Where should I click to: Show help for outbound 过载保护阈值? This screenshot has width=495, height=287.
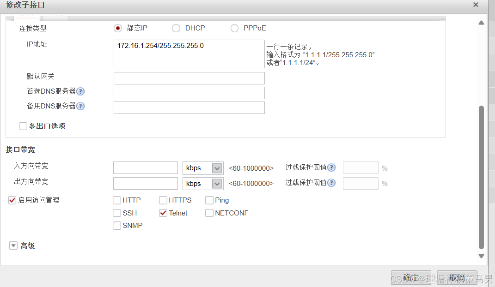pos(331,183)
